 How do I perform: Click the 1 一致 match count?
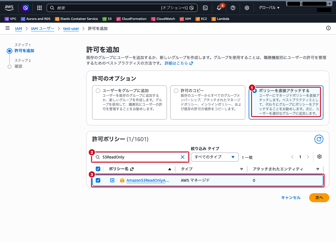pos(247,157)
